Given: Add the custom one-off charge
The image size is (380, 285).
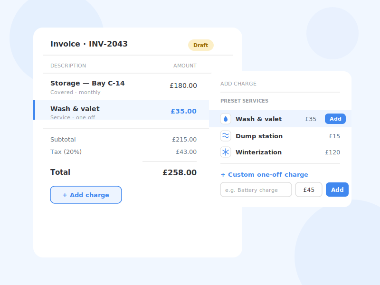Looking at the screenshot, I should 337,190.
